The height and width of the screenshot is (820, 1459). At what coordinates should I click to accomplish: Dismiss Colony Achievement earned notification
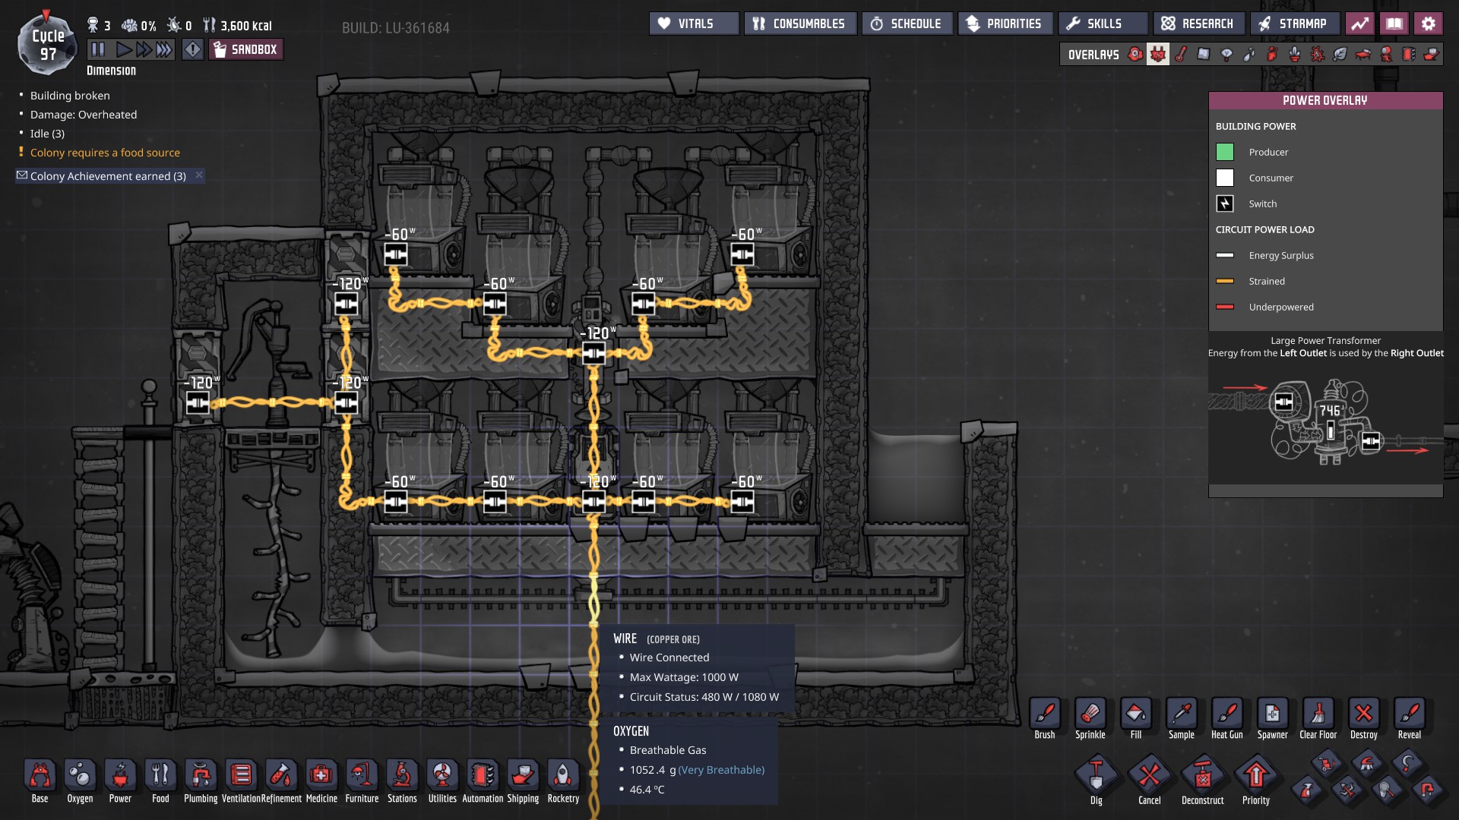(199, 175)
